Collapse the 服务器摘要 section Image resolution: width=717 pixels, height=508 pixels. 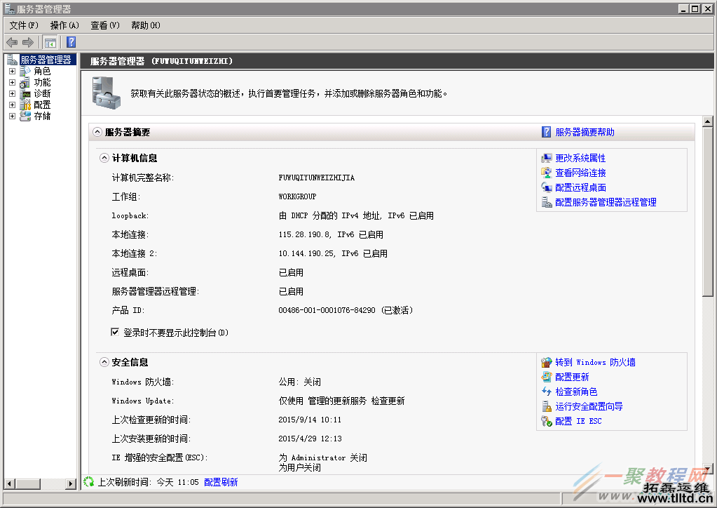pos(97,132)
